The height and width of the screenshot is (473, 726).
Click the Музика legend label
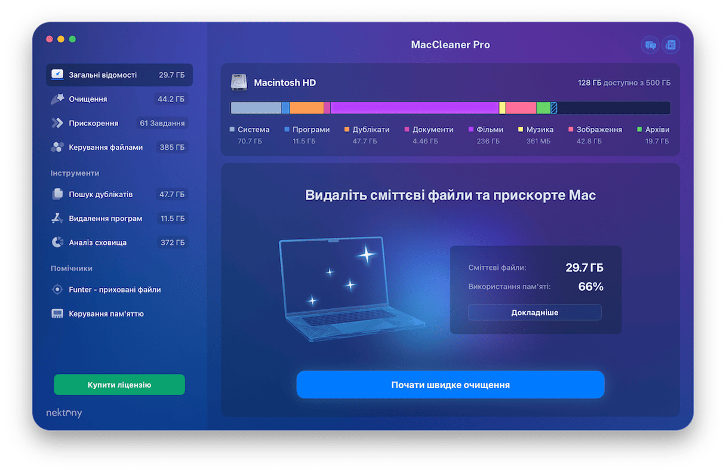pyautogui.click(x=540, y=130)
